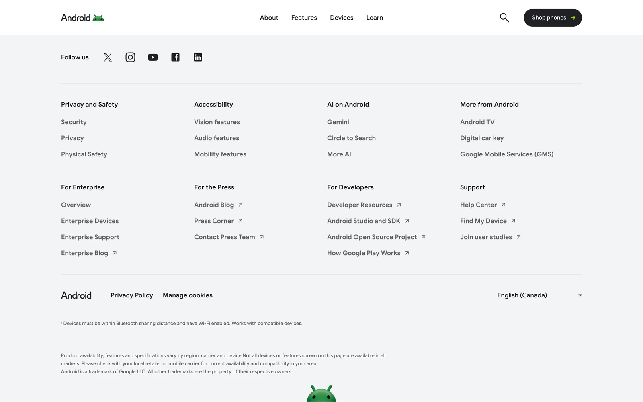Open the X (Twitter) social icon
Screen dimensions: 643x402
108,57
